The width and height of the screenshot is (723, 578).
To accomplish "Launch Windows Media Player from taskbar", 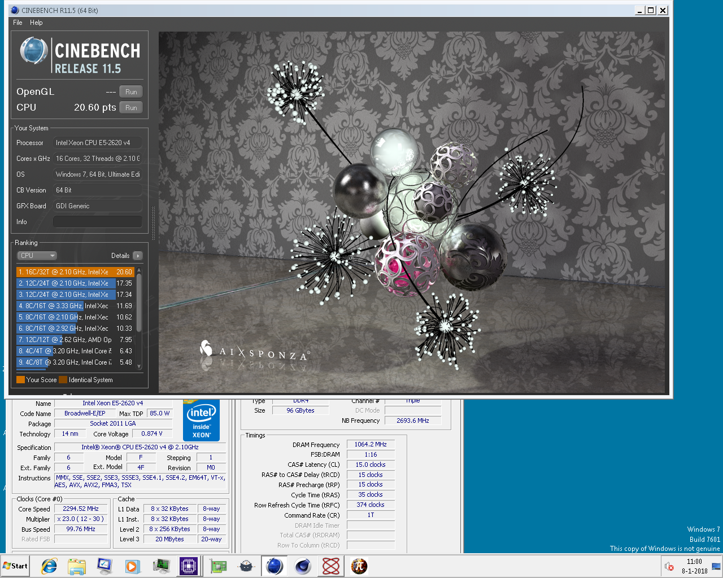I will click(x=132, y=566).
